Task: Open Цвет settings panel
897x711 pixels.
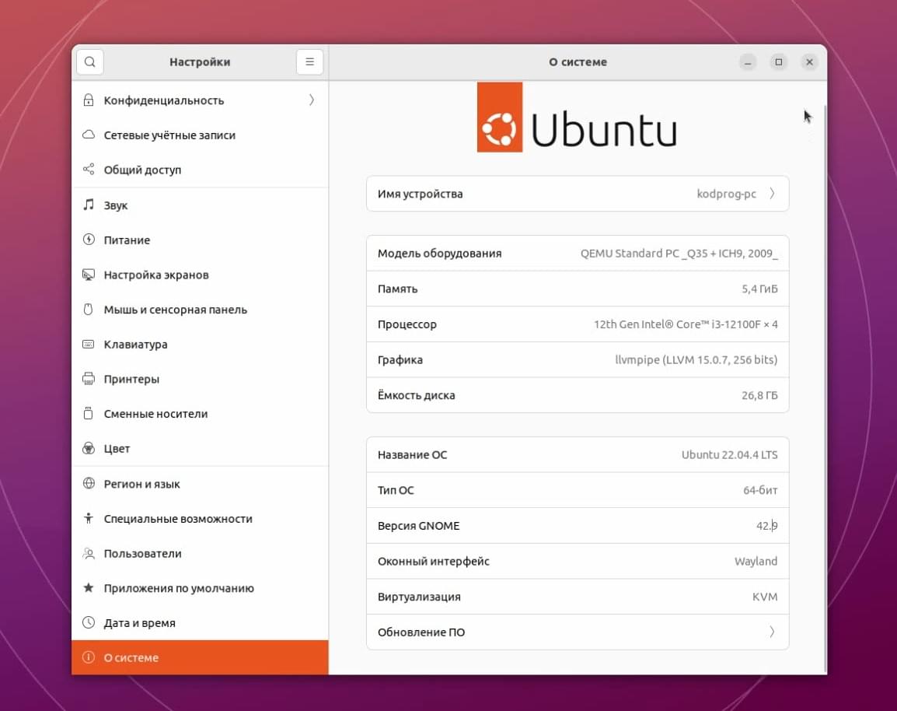Action: coord(200,449)
